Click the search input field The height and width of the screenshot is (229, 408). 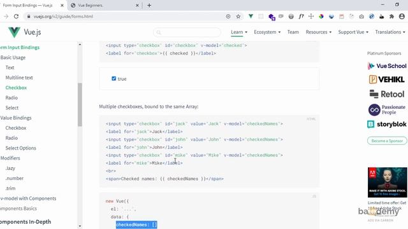point(187,32)
